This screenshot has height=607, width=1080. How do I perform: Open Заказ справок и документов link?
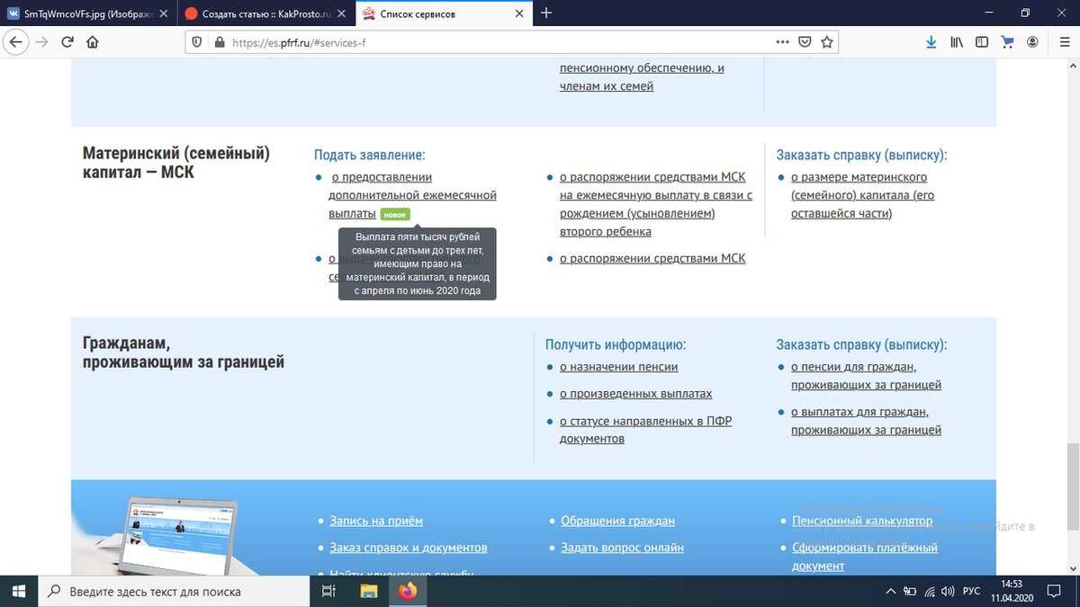tap(409, 548)
